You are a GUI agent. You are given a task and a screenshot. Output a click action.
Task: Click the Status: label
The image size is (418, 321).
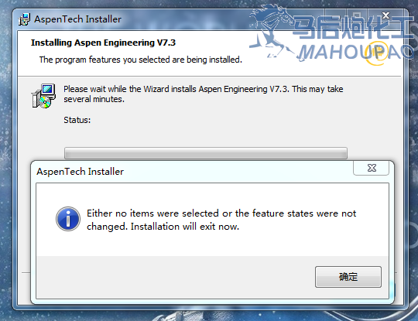[x=77, y=120]
